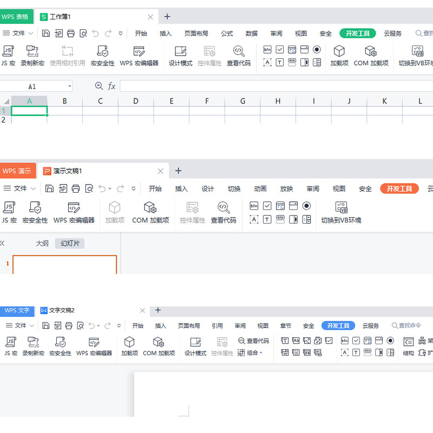Open 动画 tab in WPS 演示

pos(260,188)
